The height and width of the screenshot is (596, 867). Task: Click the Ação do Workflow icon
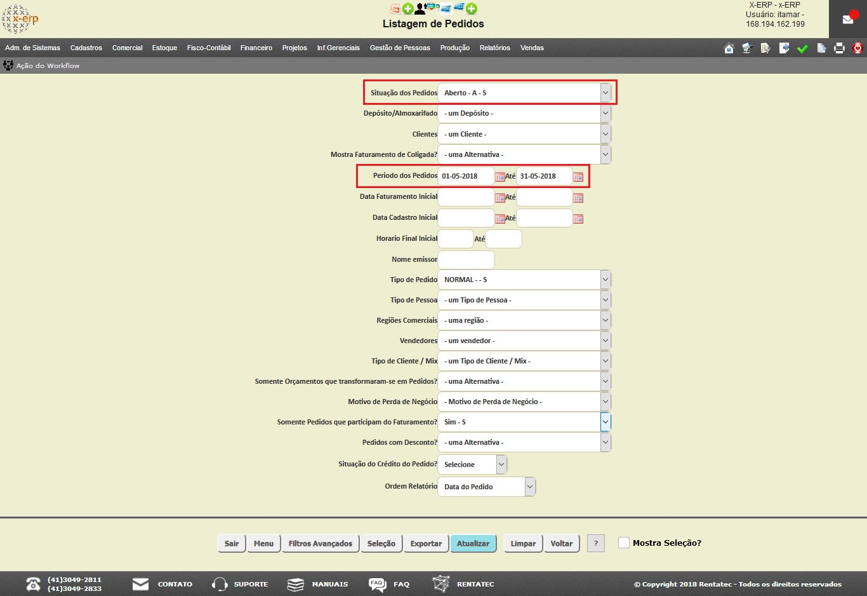point(8,65)
